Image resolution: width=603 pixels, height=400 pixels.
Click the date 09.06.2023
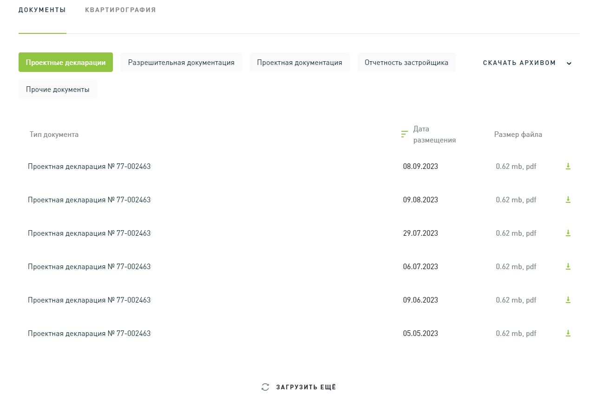pyautogui.click(x=420, y=300)
